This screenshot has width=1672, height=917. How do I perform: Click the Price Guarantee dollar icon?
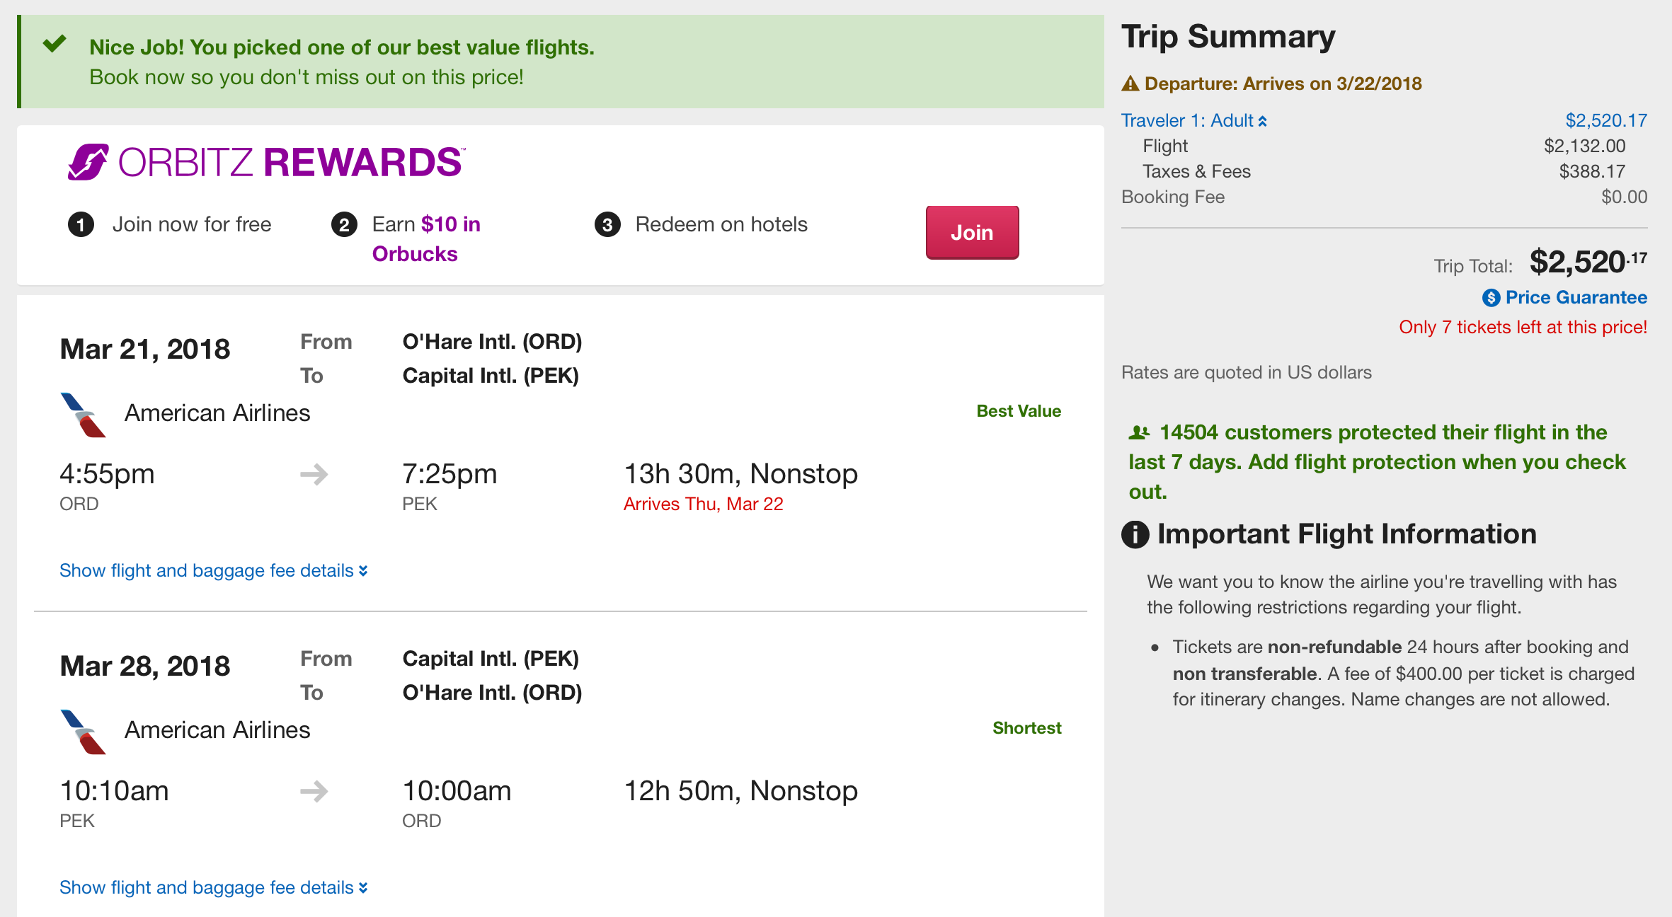point(1491,298)
